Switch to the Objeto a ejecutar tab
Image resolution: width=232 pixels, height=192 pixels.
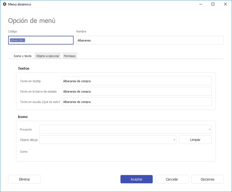pos(47,56)
